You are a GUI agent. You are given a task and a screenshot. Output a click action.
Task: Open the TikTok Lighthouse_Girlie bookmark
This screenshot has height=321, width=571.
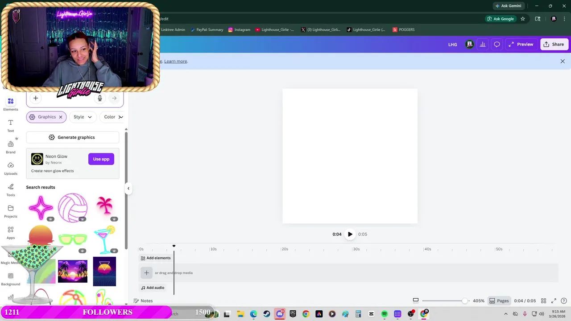pyautogui.click(x=366, y=30)
